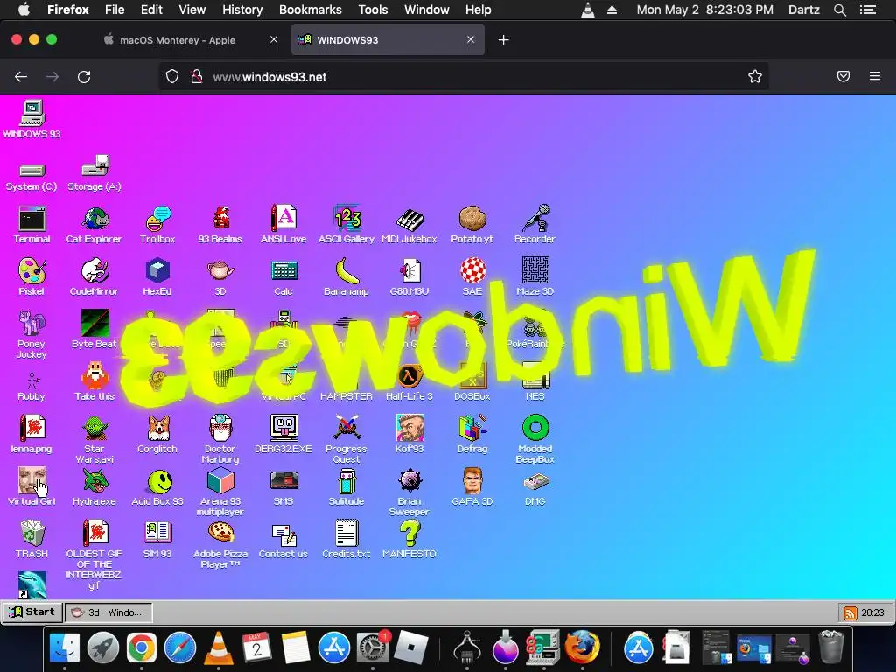
Task: Open the Tools menu
Action: tap(373, 10)
